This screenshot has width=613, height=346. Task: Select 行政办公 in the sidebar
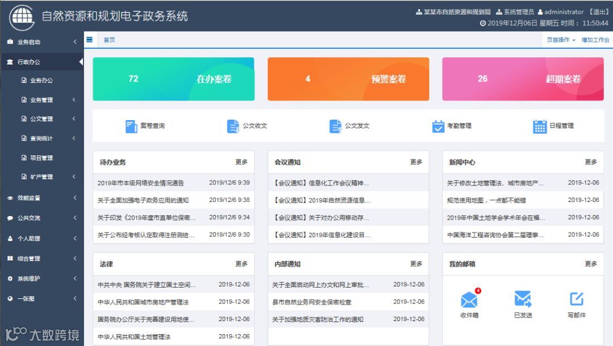pyautogui.click(x=42, y=62)
